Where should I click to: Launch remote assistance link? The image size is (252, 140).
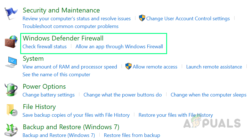click(214, 67)
